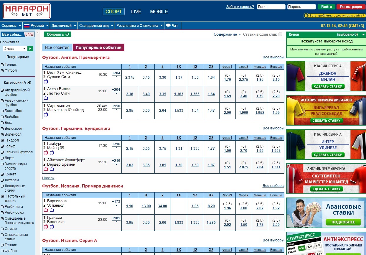Expand Австралийский футбол category
The width and height of the screenshot is (366, 255).
[x=2, y=90]
